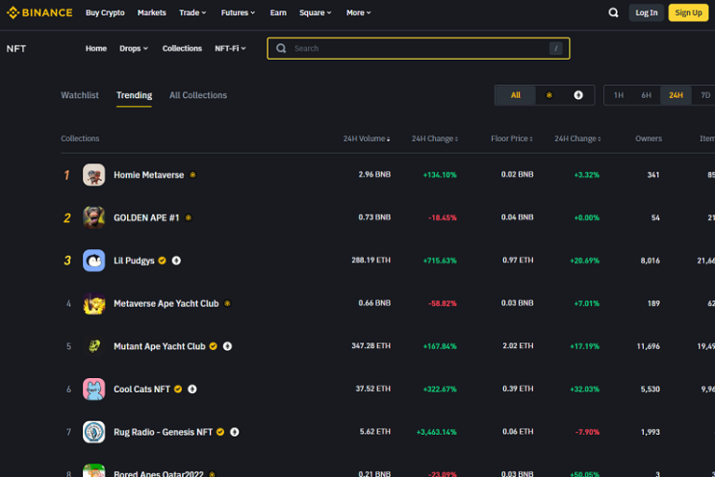Open the Collections nav link
Viewport: 715px width, 477px height.
pos(182,48)
